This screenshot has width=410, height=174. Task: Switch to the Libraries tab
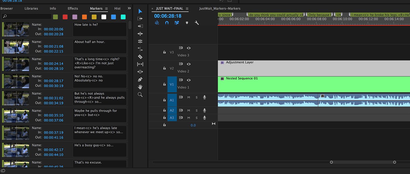click(x=31, y=8)
